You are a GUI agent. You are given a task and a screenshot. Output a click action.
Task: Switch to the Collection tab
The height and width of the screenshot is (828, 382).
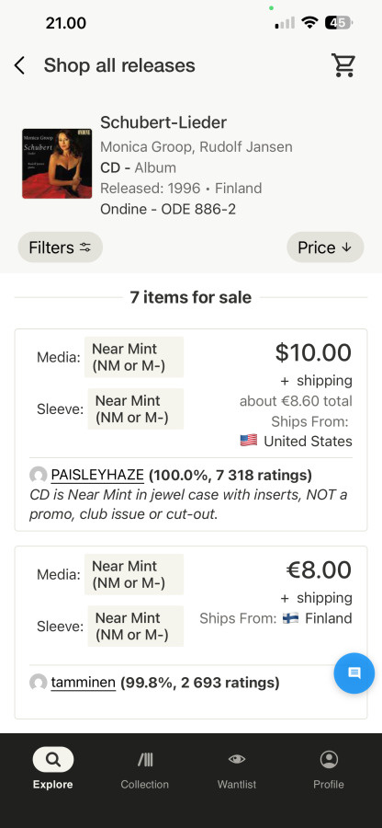click(144, 769)
